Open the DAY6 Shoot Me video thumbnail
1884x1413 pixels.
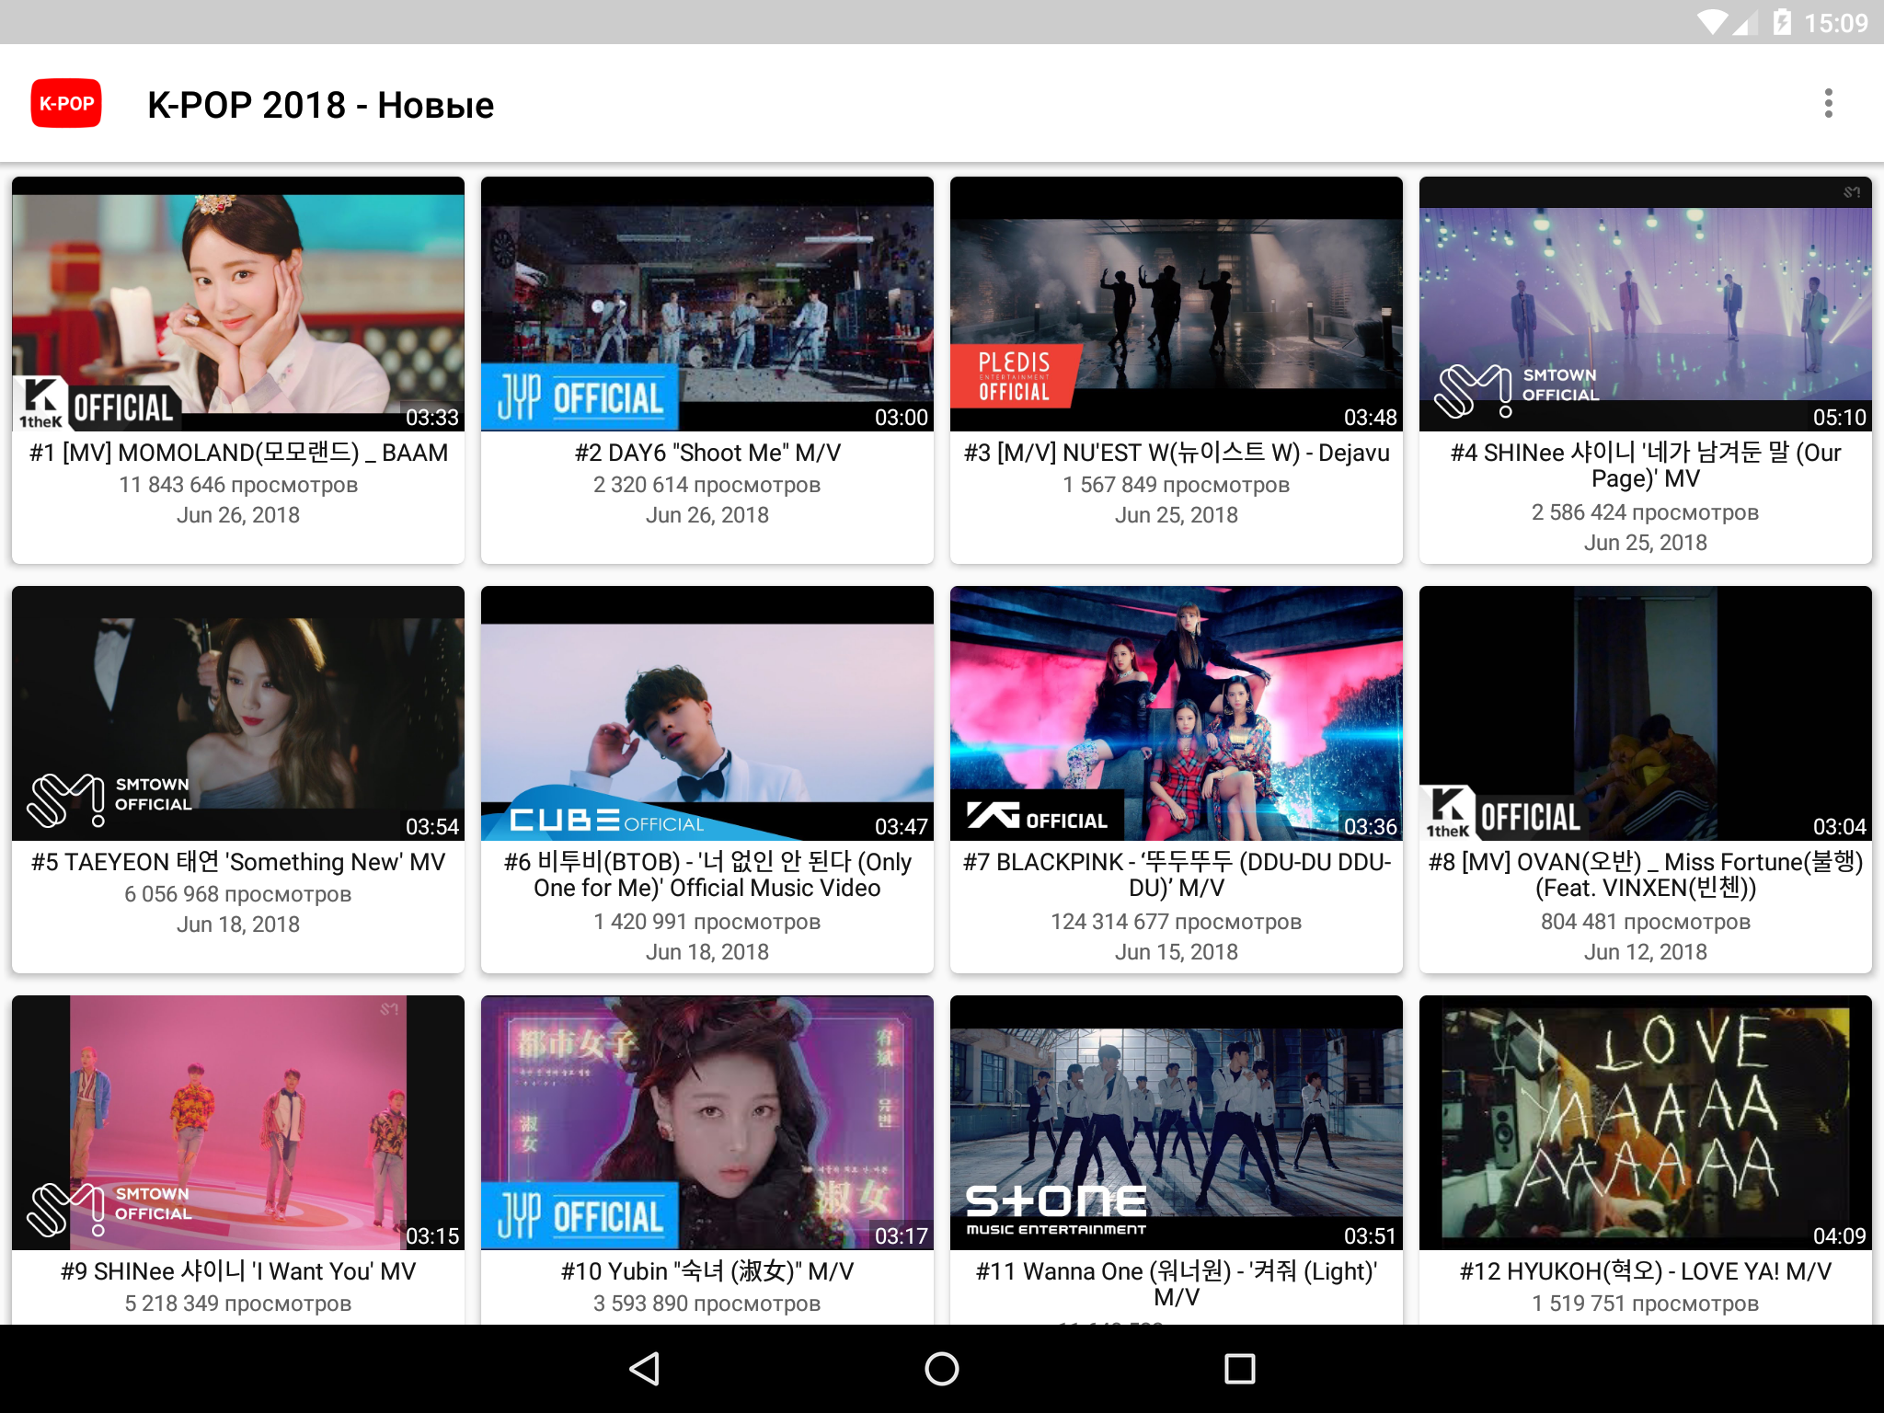pyautogui.click(x=707, y=304)
